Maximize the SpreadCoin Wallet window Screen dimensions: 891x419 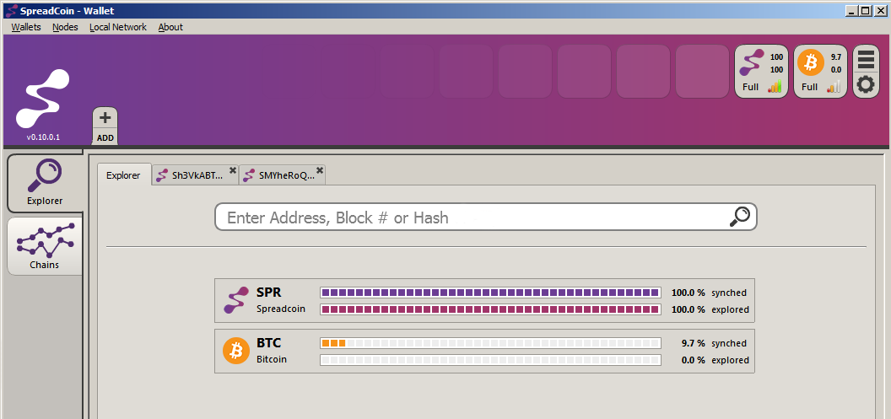point(865,9)
